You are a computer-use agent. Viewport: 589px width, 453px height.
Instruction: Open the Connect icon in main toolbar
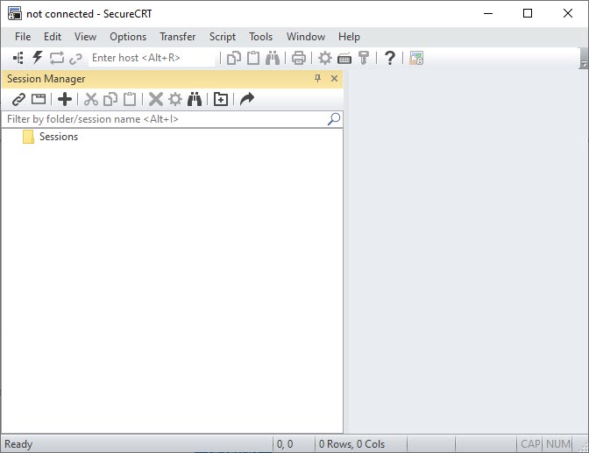coord(18,58)
